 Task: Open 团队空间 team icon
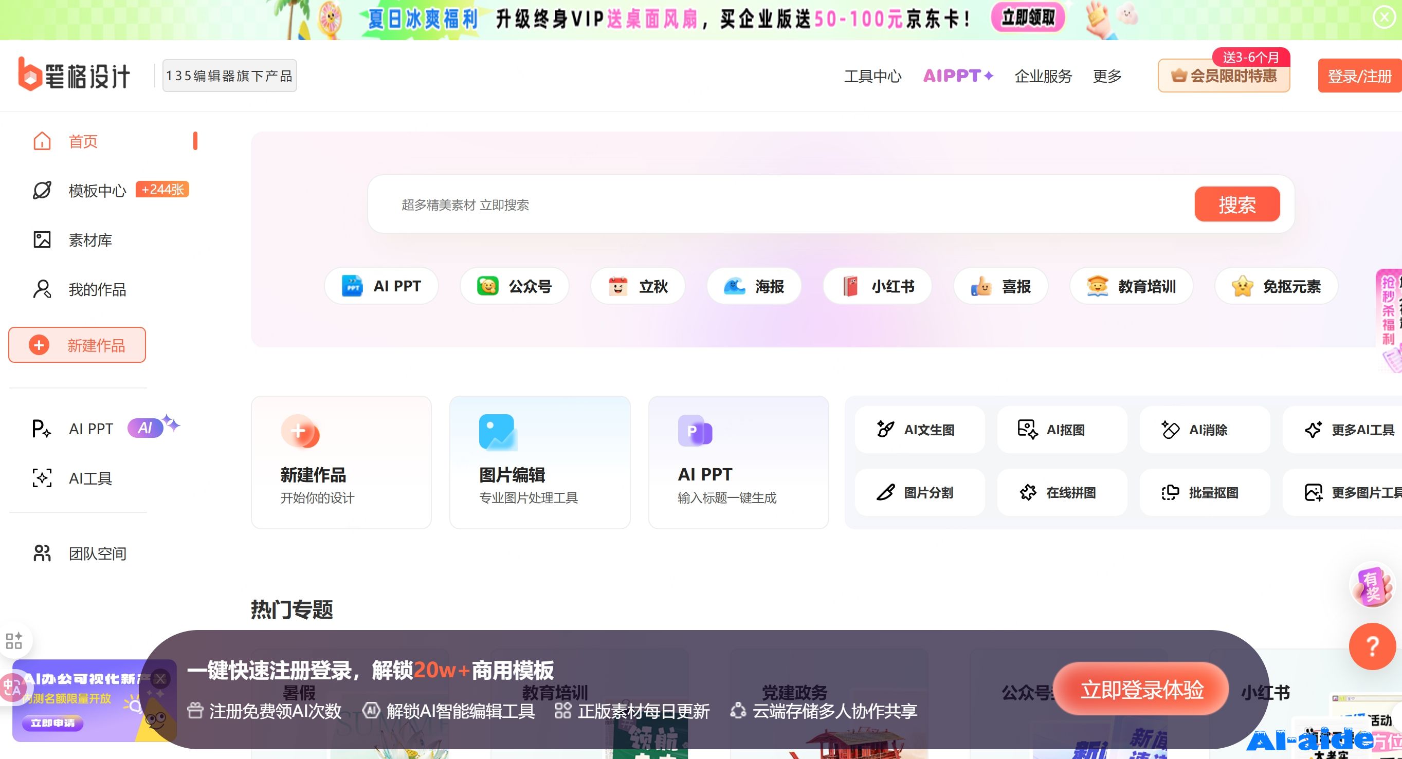(42, 553)
